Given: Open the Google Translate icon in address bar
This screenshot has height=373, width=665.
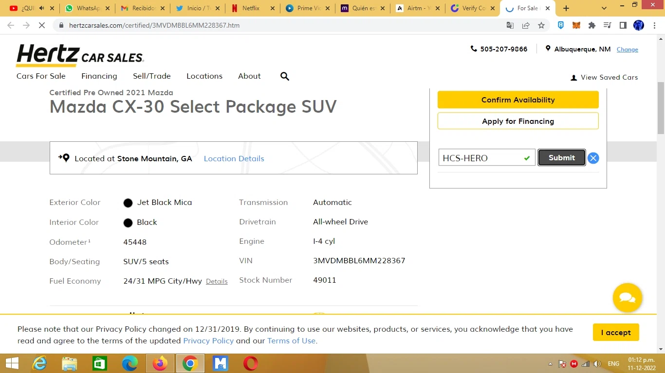Looking at the screenshot, I should tap(510, 25).
